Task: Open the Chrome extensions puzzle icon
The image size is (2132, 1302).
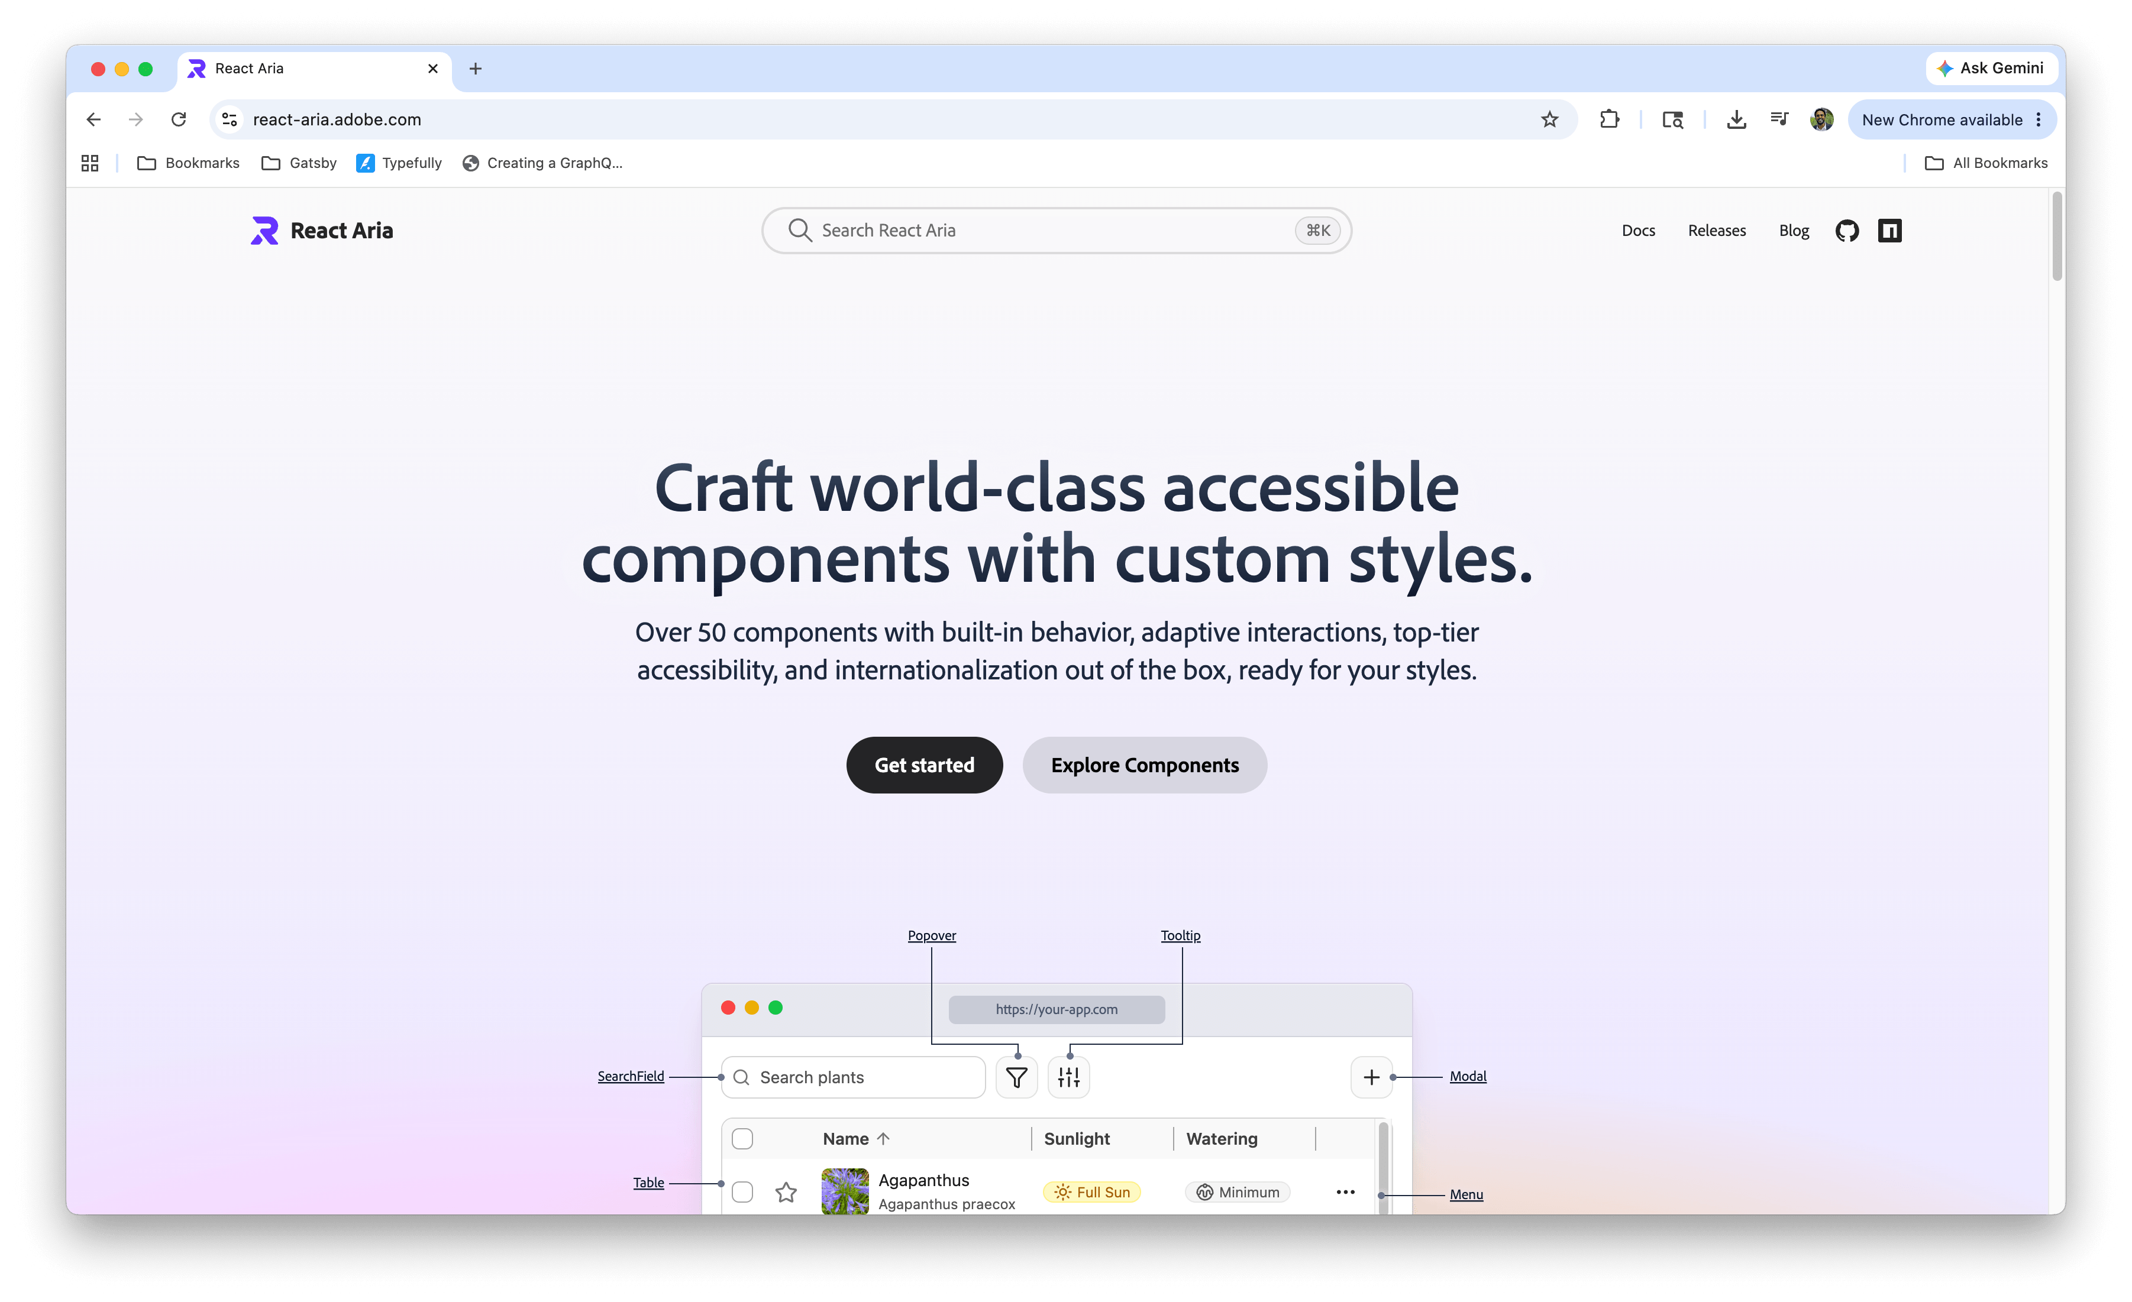Action: coord(1608,119)
